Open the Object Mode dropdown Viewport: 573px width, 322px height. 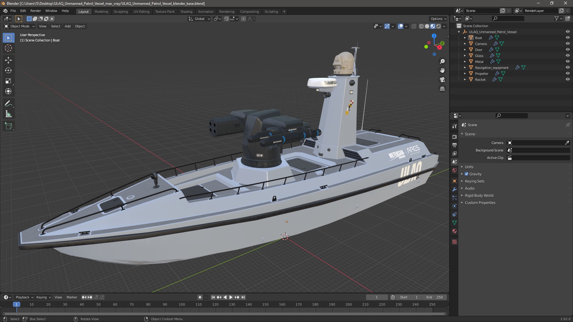click(x=19, y=26)
